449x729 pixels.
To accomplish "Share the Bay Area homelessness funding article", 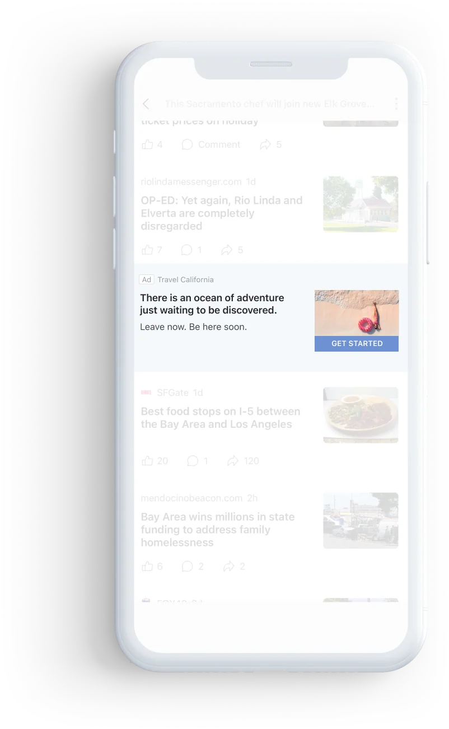I will (233, 567).
